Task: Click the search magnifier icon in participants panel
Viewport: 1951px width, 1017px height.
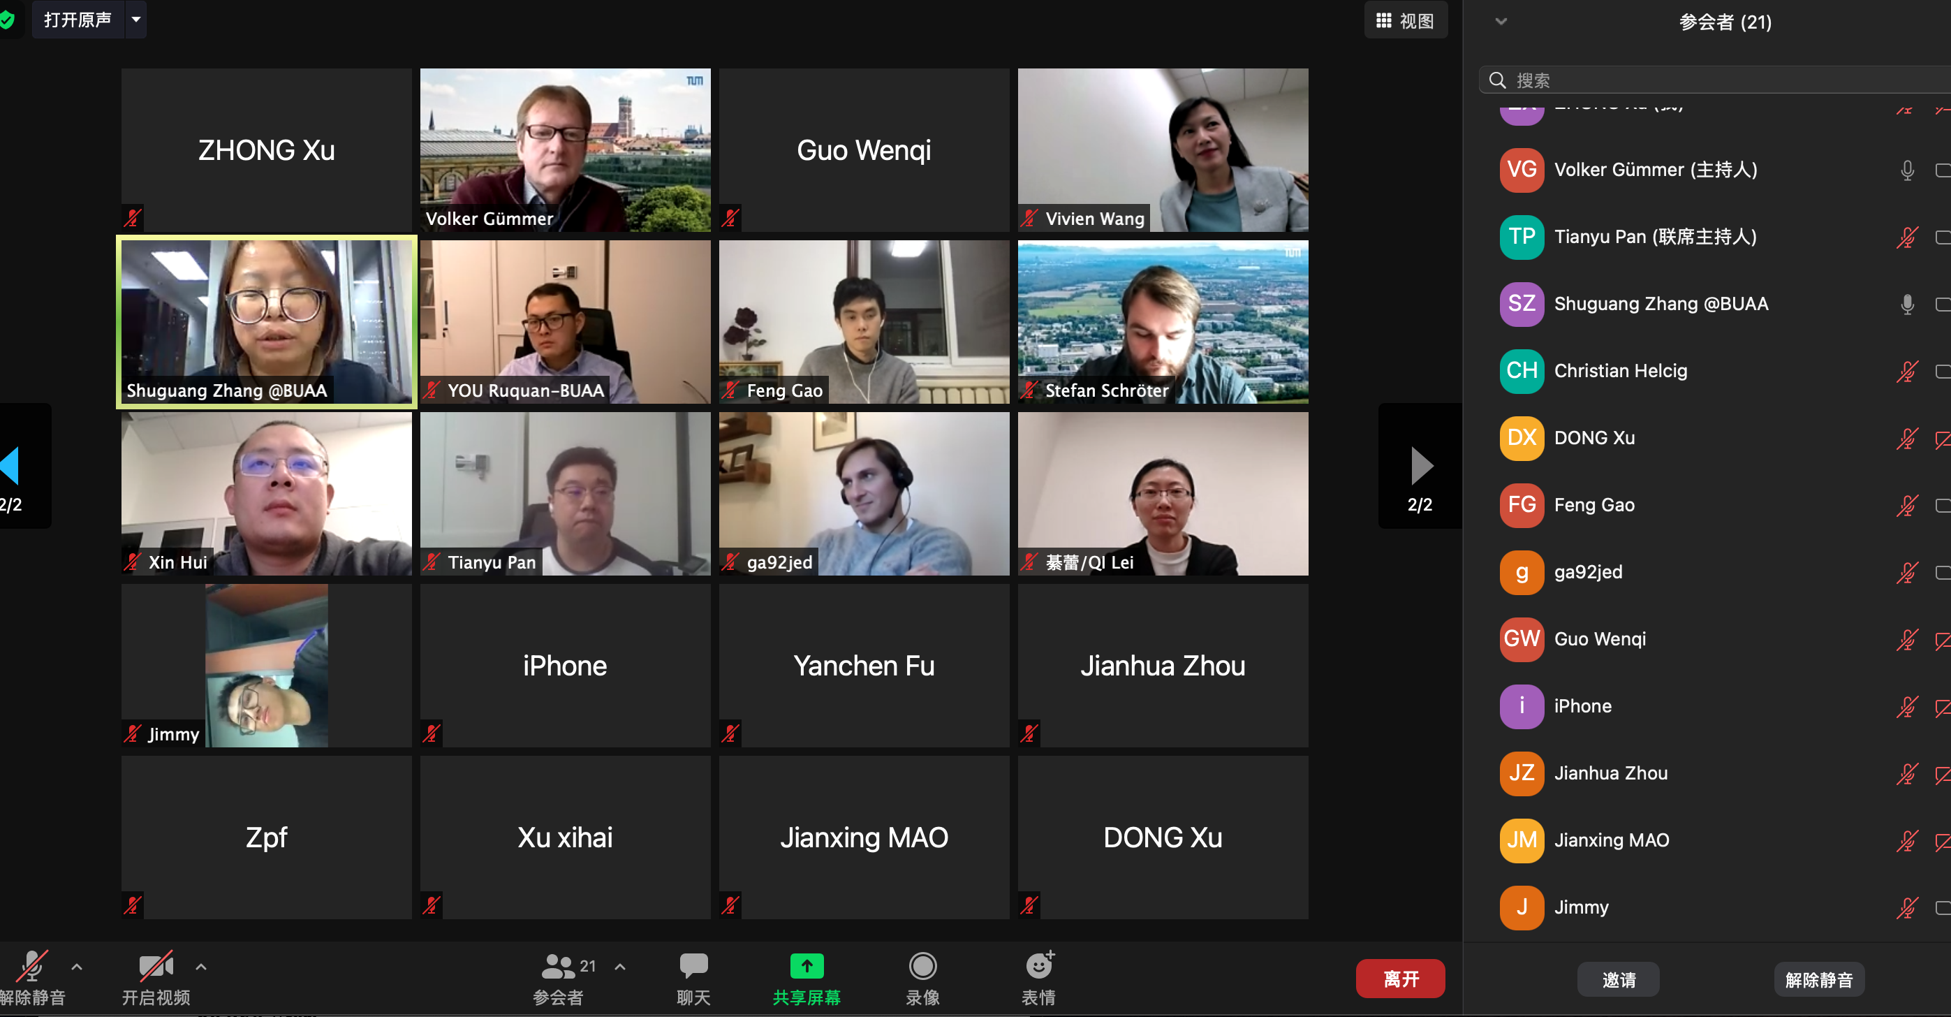Action: tap(1497, 80)
